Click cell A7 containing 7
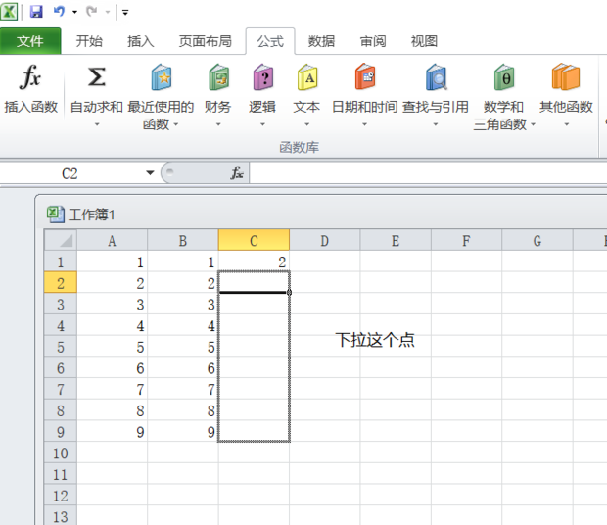Image resolution: width=607 pixels, height=525 pixels. (112, 389)
